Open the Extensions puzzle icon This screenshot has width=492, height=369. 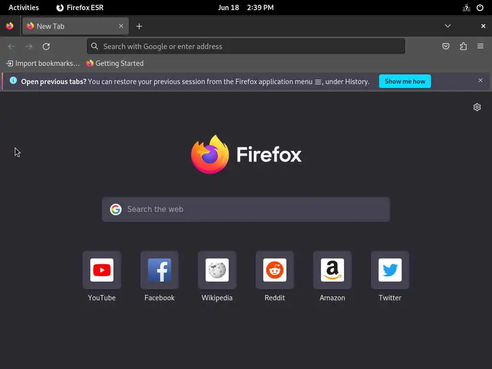click(x=463, y=47)
